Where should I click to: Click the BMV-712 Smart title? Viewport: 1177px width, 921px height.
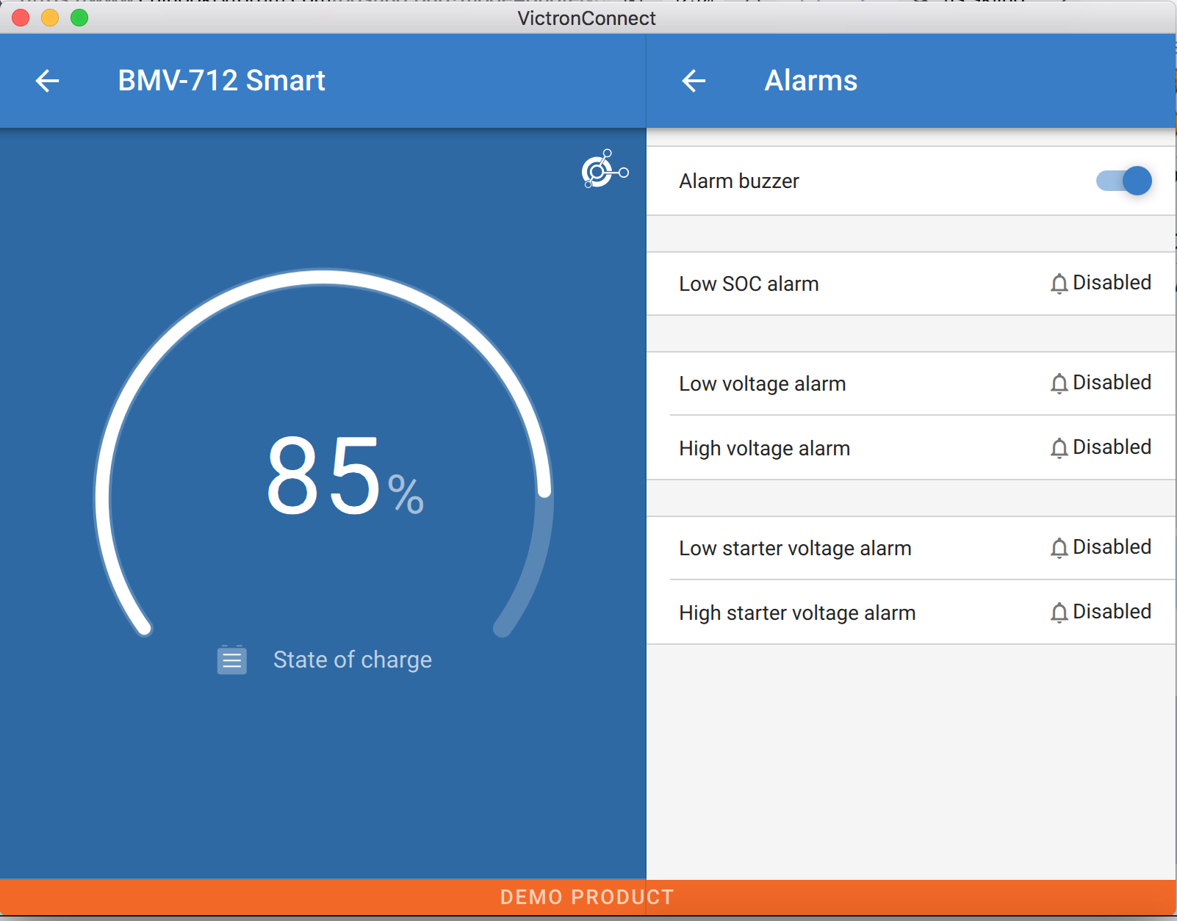221,81
